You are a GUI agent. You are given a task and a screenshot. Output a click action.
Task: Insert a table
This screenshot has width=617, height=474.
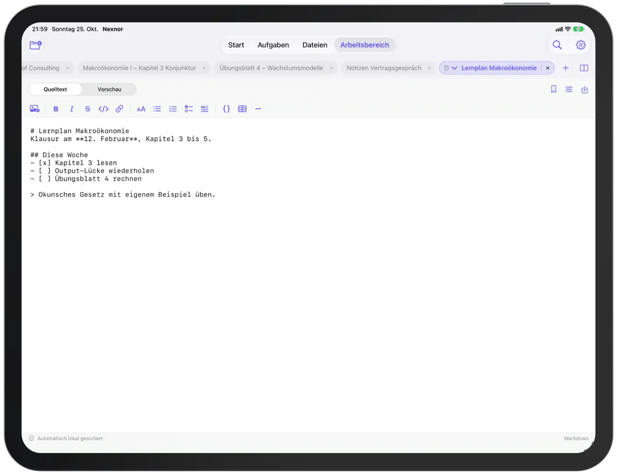pyautogui.click(x=243, y=109)
